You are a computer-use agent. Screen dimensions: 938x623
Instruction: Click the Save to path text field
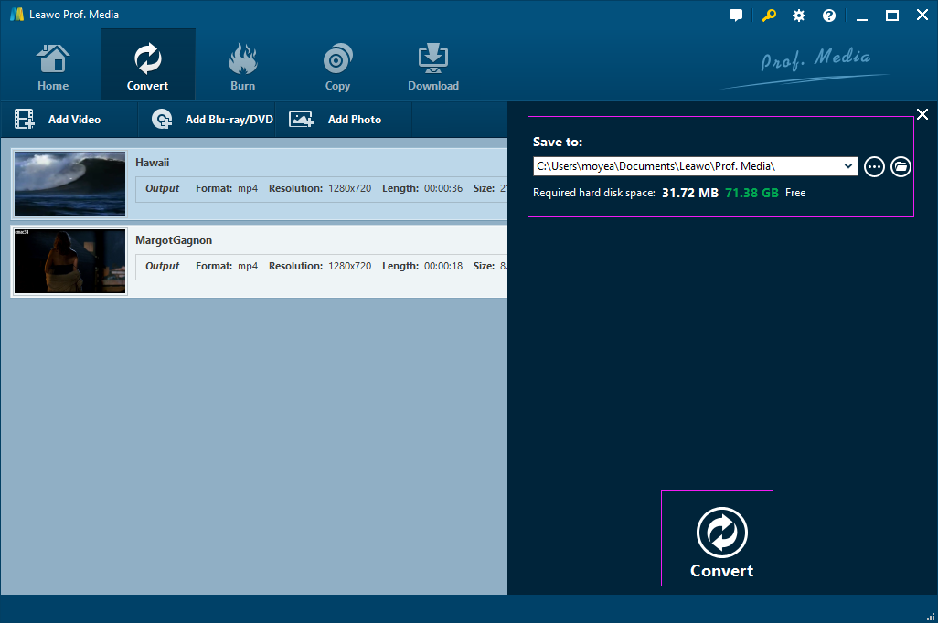click(x=686, y=166)
